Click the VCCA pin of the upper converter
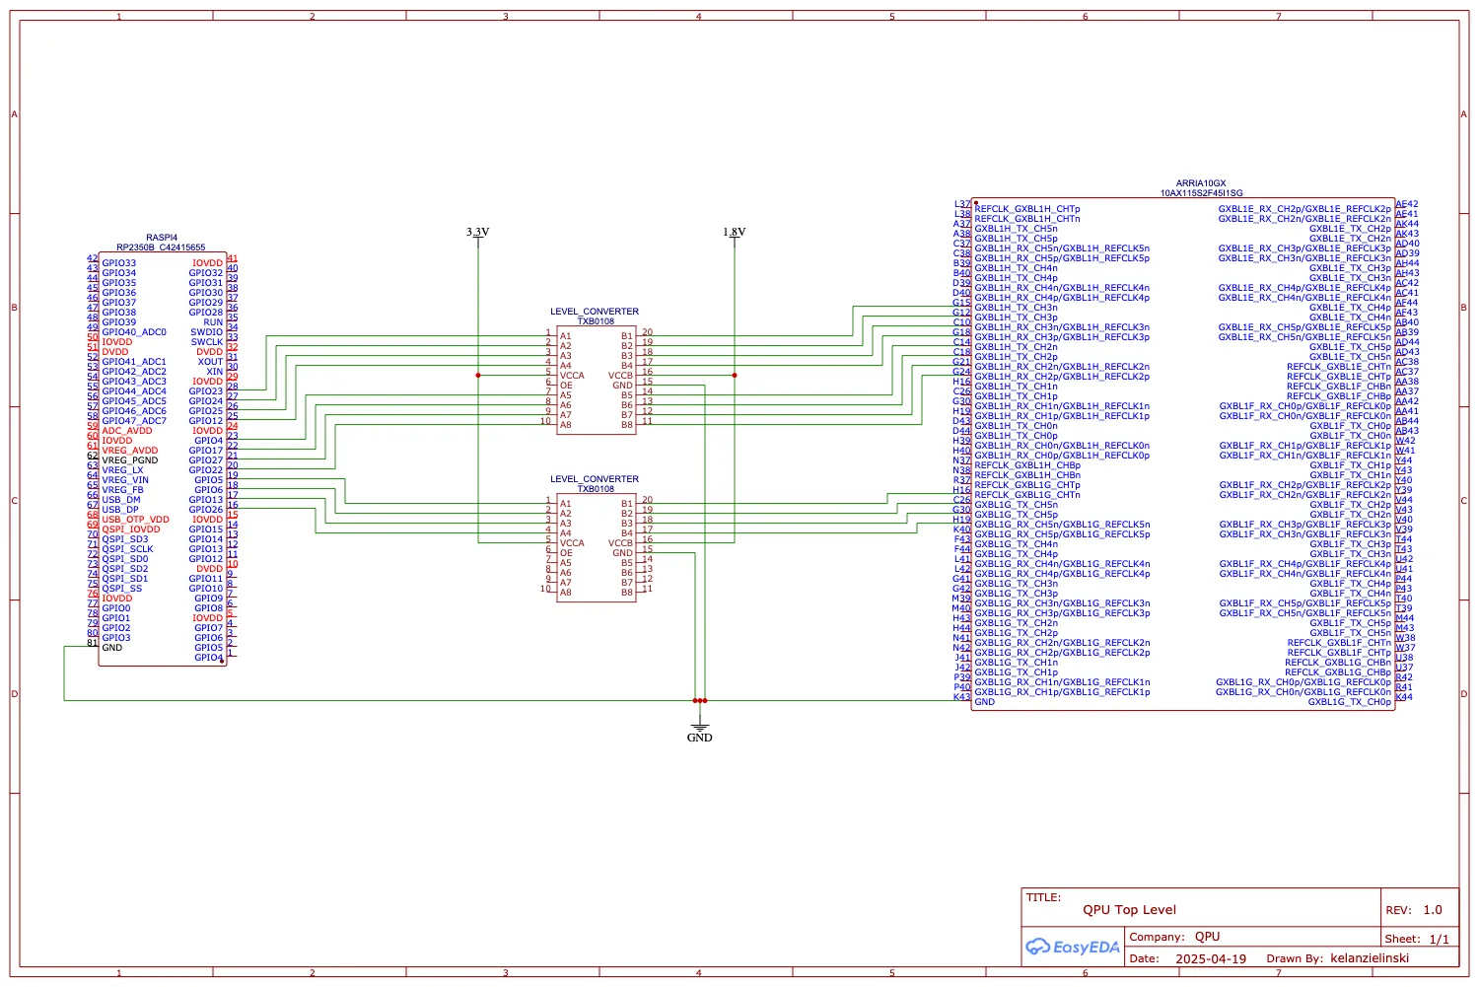Viewport: 1479px width, 987px height. (571, 375)
